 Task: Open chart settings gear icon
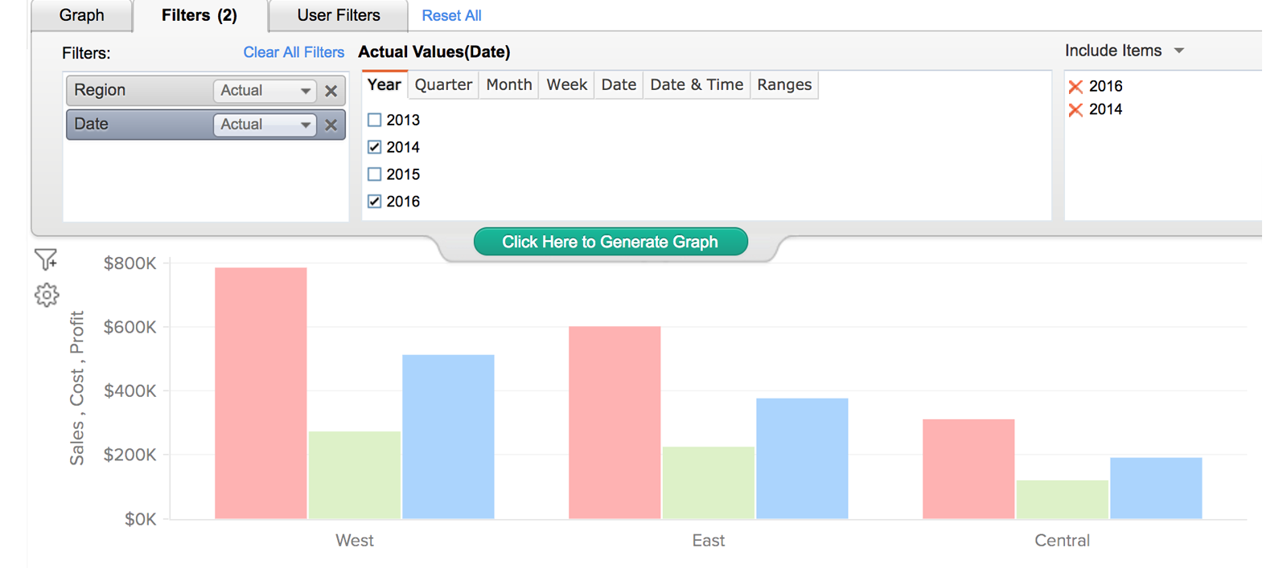[47, 295]
